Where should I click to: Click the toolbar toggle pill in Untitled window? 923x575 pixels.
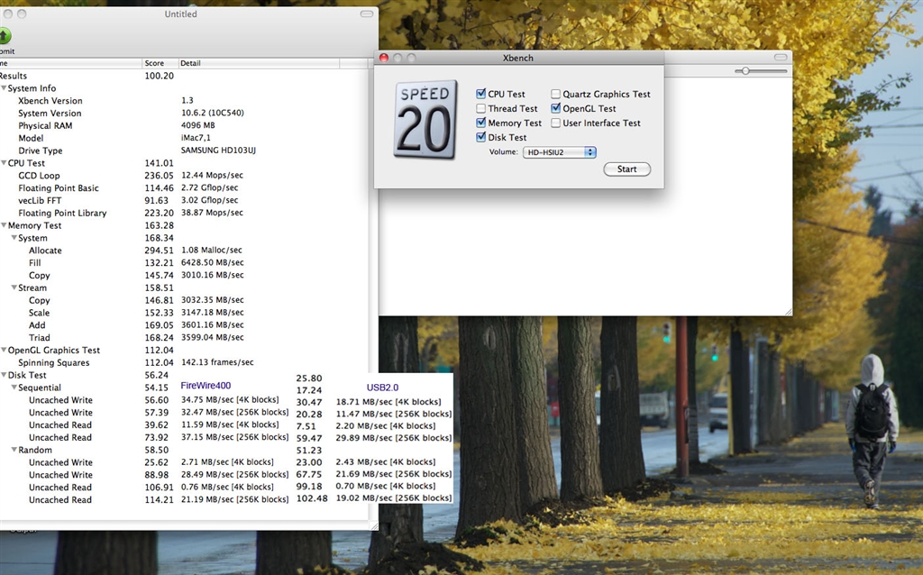pos(366,14)
